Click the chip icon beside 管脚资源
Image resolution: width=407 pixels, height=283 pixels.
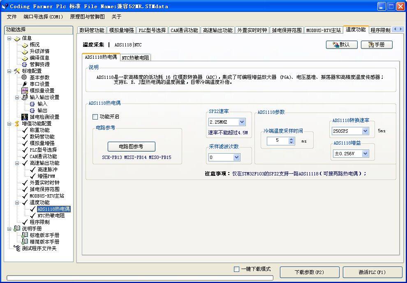pyautogui.click(x=25, y=64)
